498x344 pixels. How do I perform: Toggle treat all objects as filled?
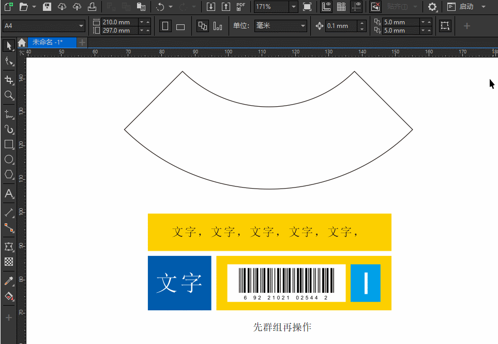click(445, 26)
